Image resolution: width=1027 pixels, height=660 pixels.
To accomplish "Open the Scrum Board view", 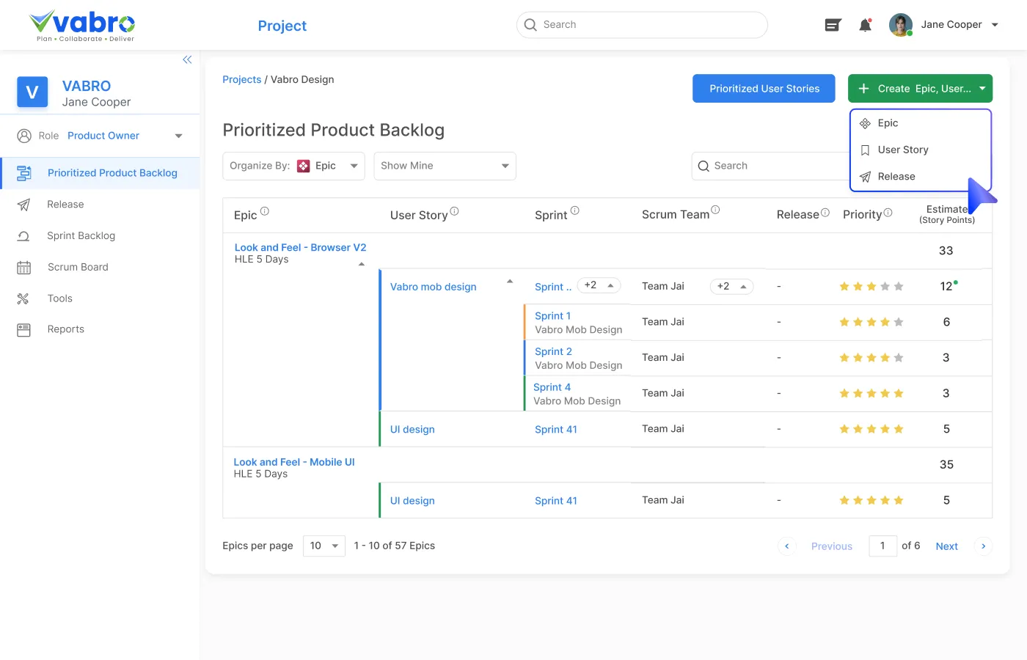I will 78,267.
